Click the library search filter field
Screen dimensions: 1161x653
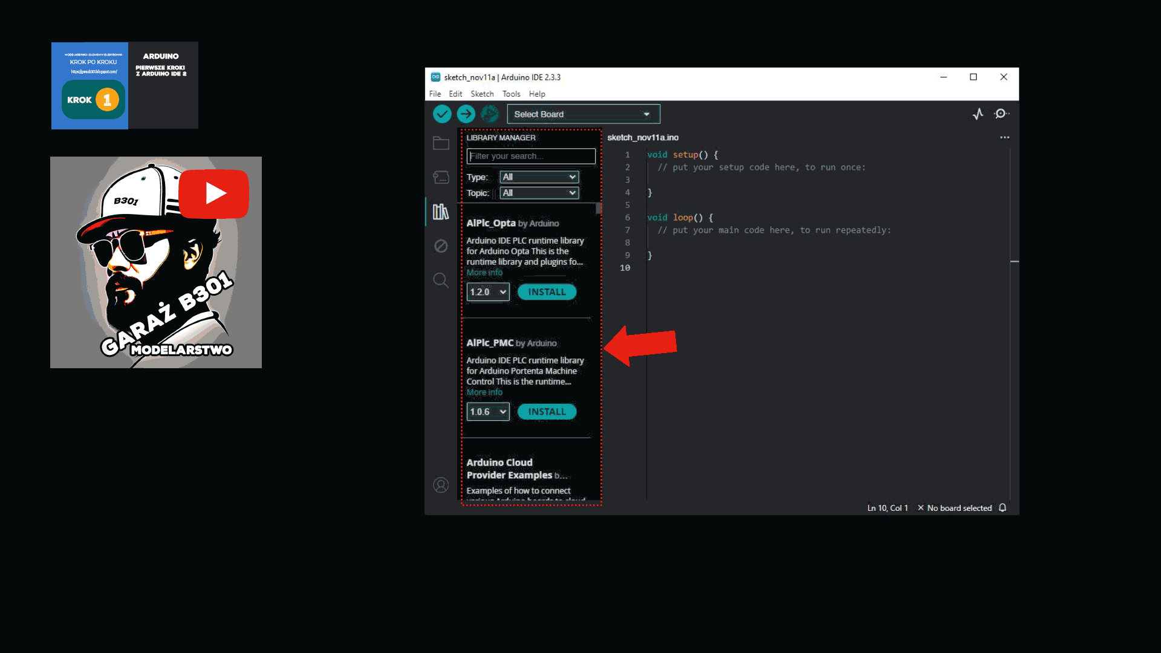tap(531, 156)
